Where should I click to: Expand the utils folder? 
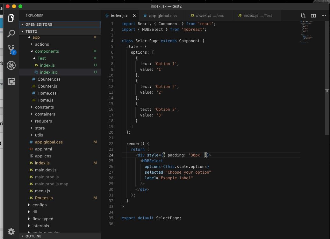[60, 135]
